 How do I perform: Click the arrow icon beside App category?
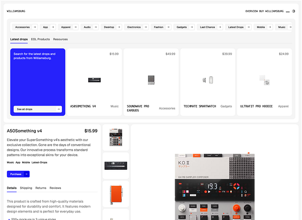[x=53, y=27]
